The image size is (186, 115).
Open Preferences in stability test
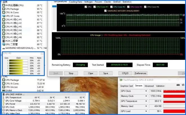pyautogui.click(x=140, y=73)
